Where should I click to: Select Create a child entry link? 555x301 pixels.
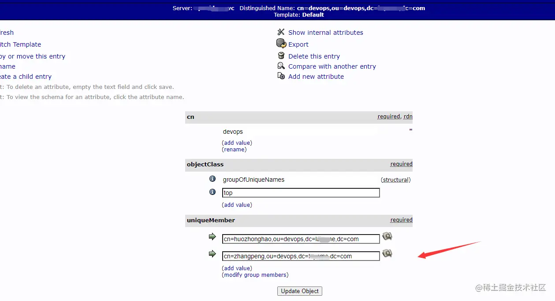tap(26, 77)
